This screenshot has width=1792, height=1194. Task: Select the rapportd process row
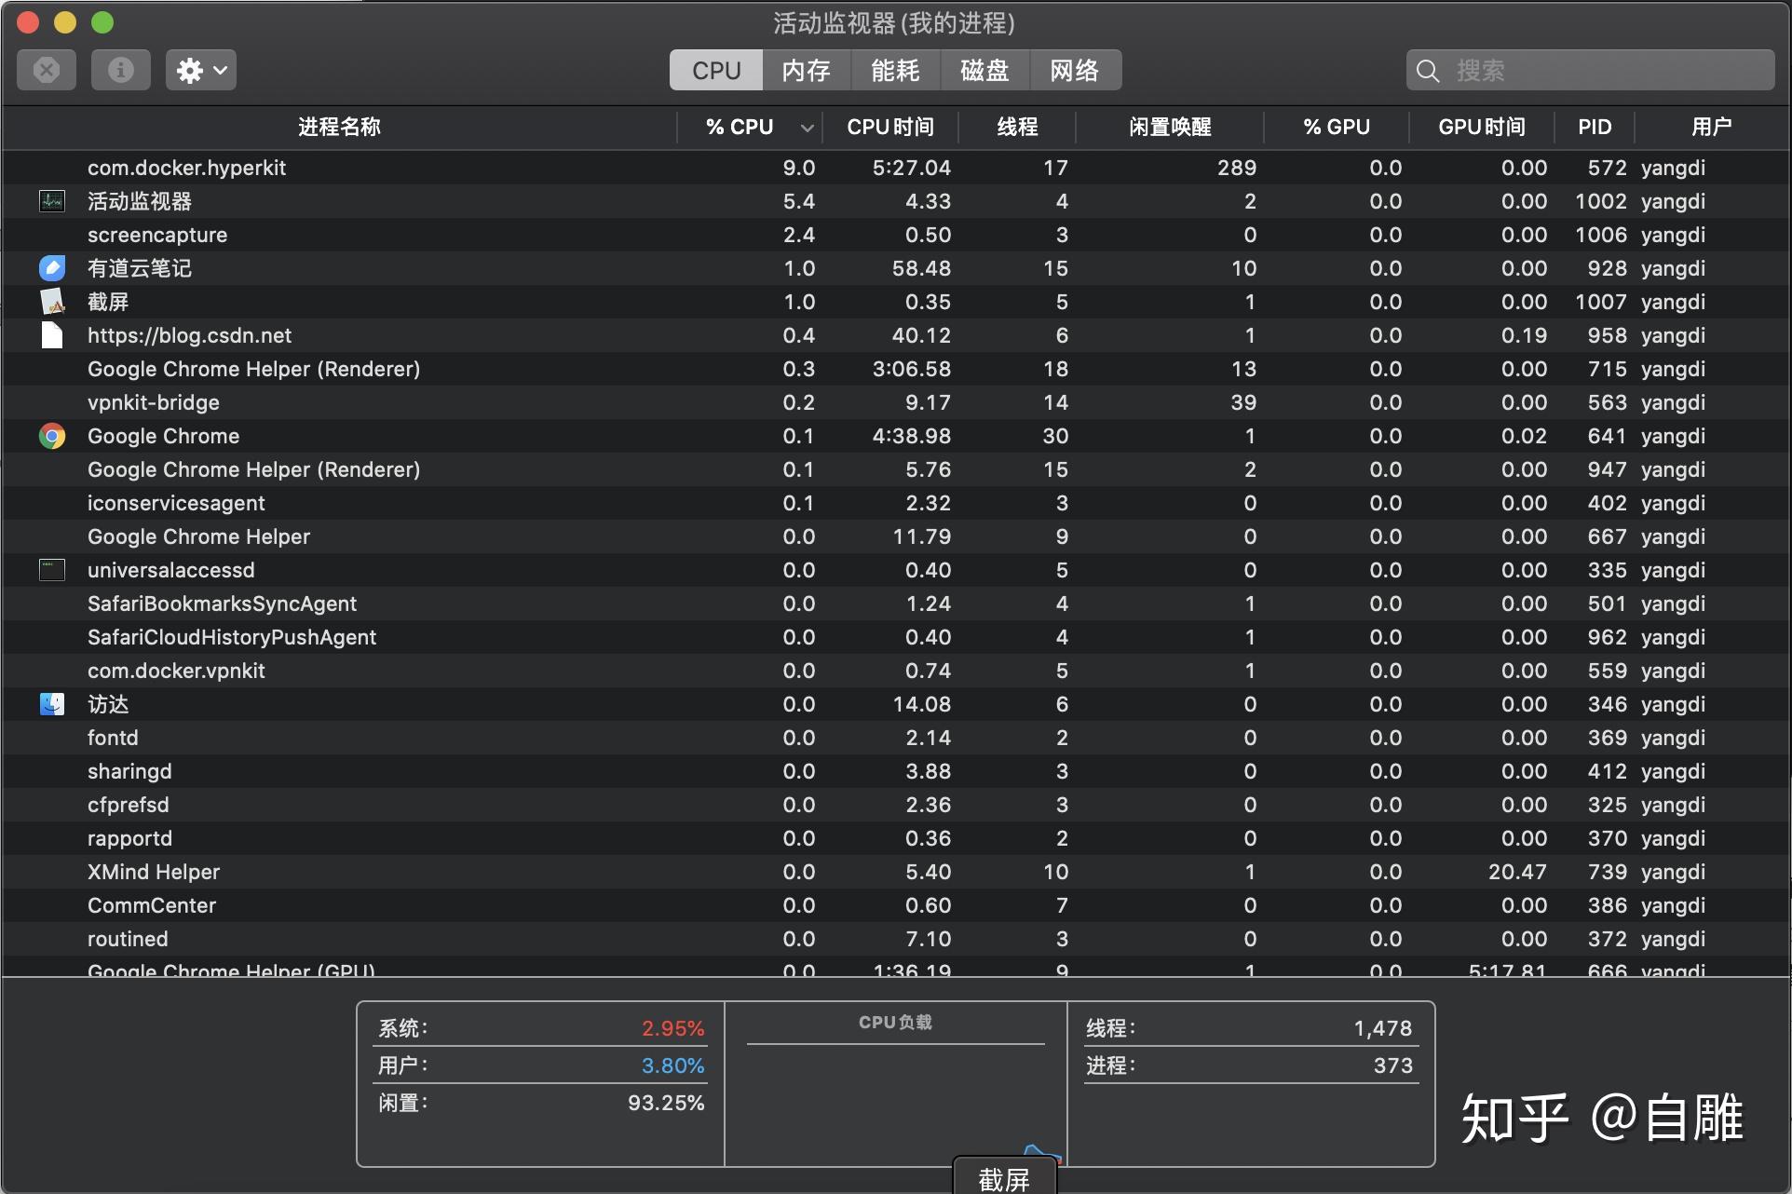896,838
